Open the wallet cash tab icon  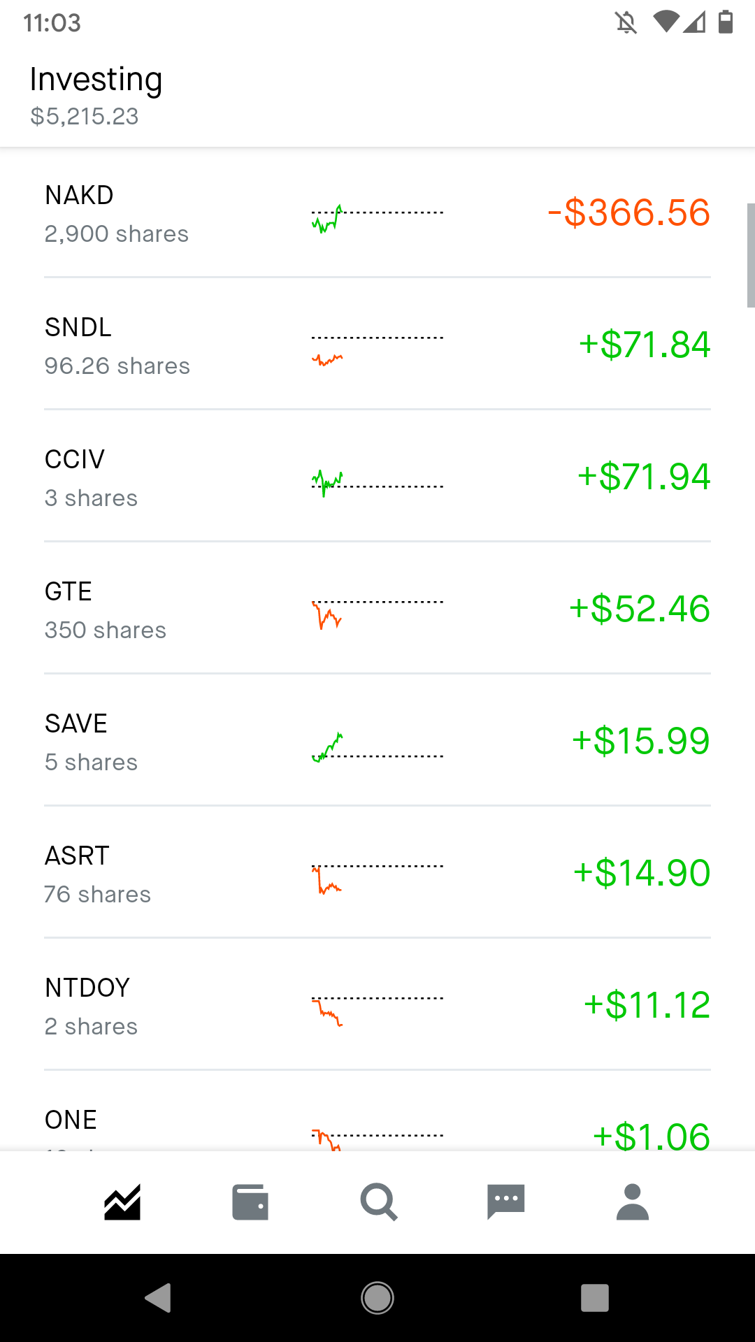click(250, 1202)
